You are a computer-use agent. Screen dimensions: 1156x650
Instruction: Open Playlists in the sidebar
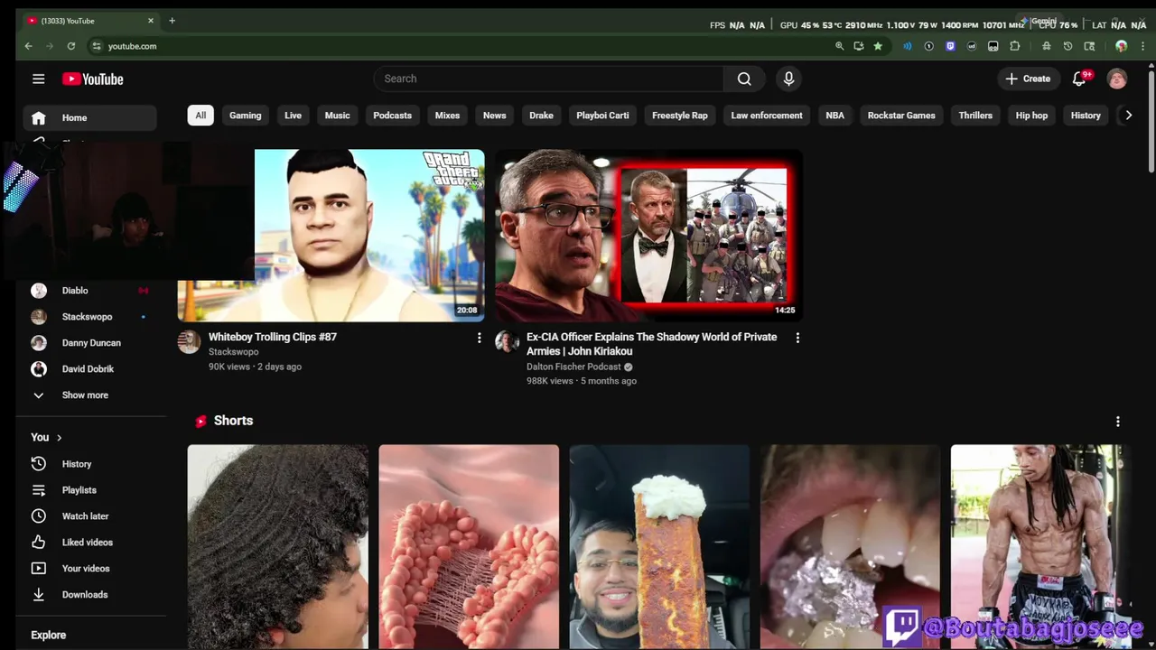point(89,490)
